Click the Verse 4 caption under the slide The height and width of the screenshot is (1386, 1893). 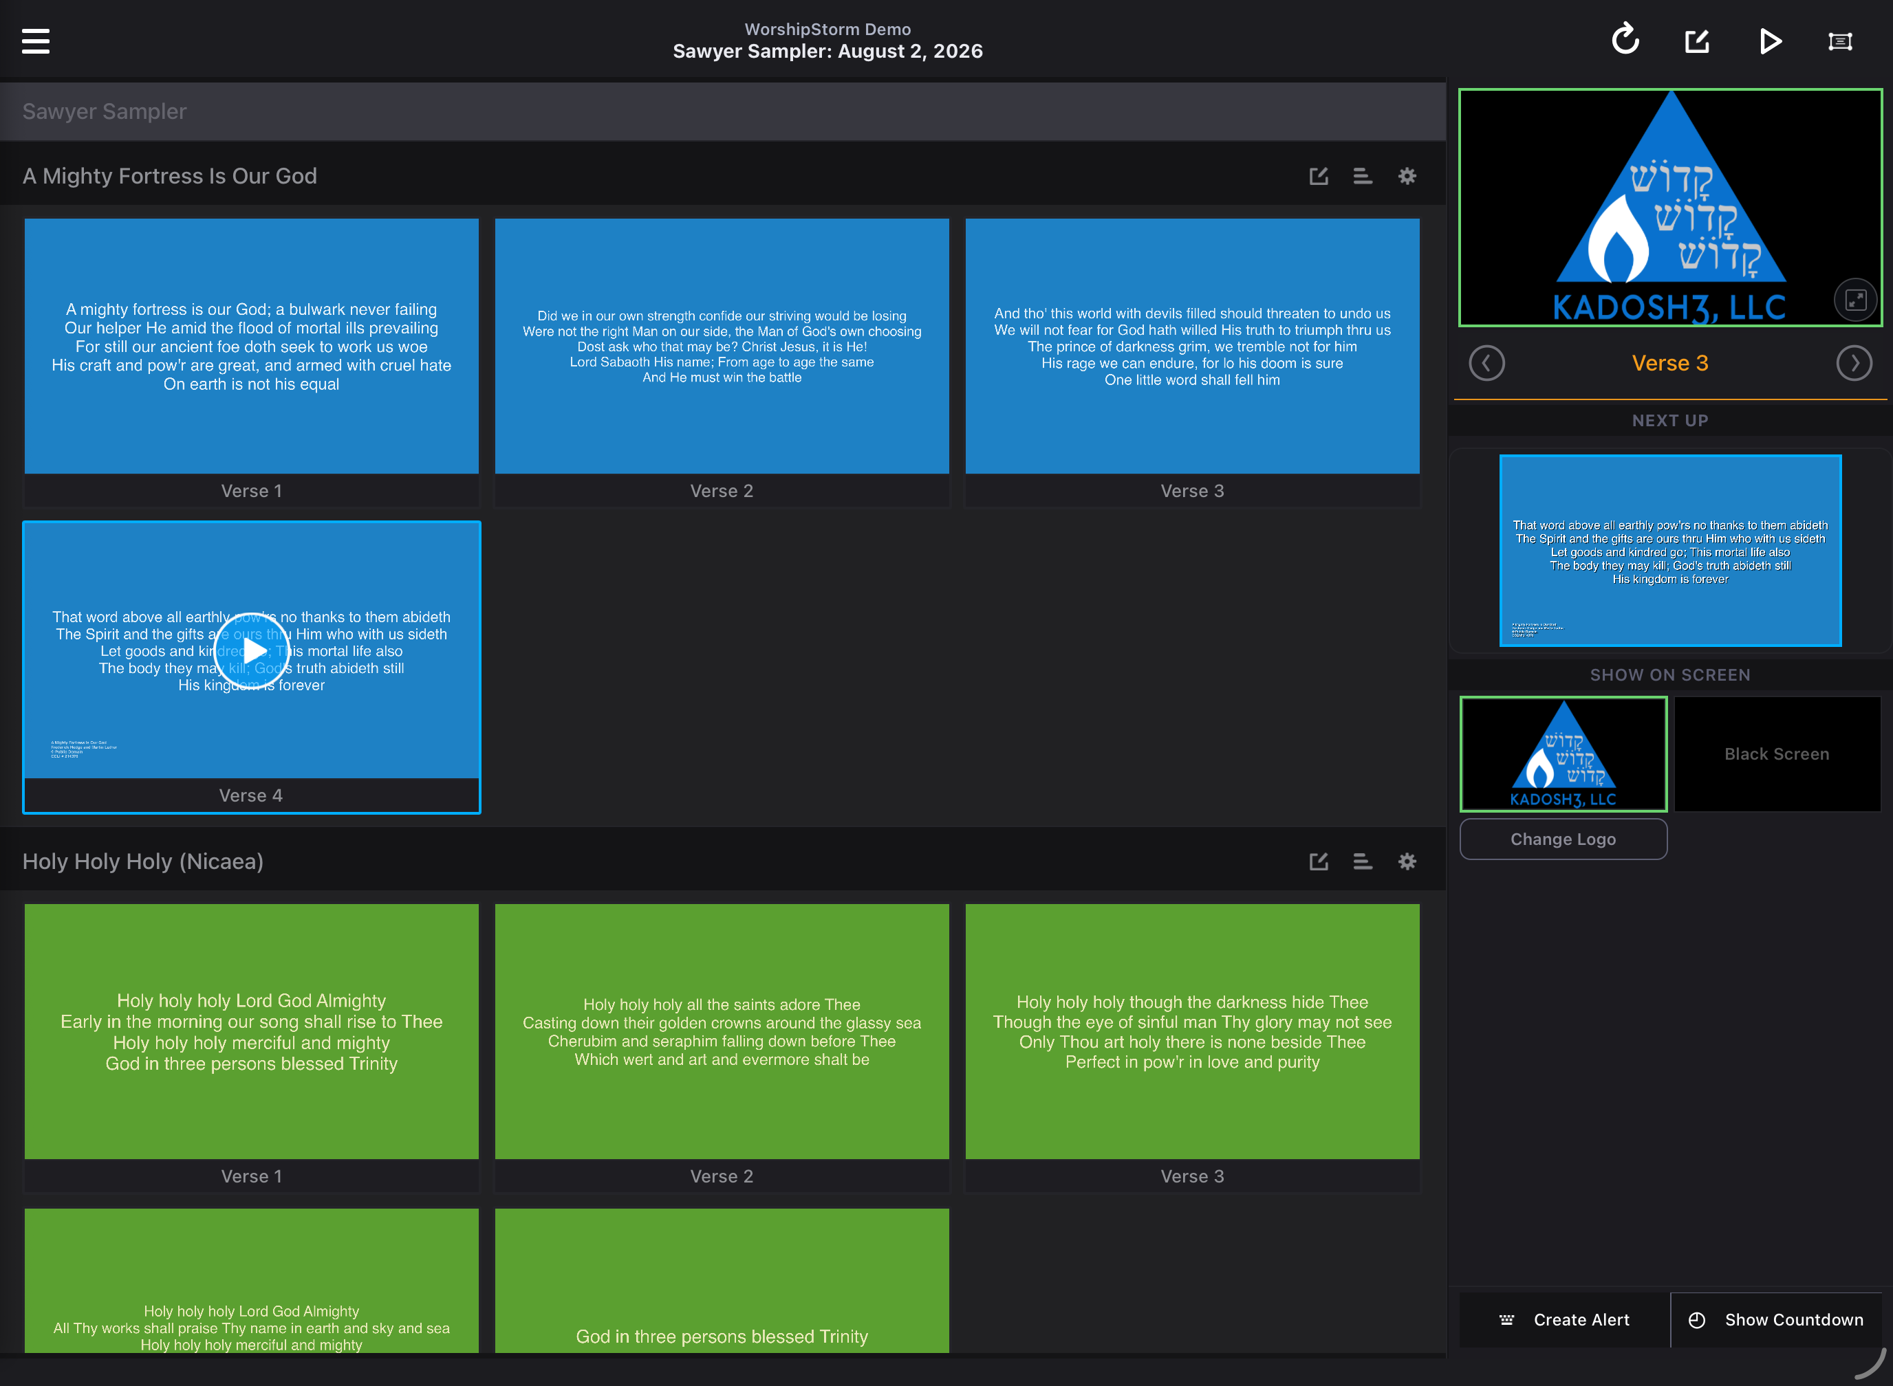pyautogui.click(x=251, y=795)
